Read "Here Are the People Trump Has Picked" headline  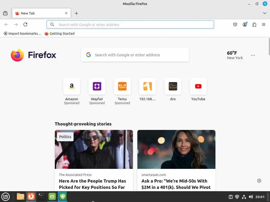tap(93, 184)
